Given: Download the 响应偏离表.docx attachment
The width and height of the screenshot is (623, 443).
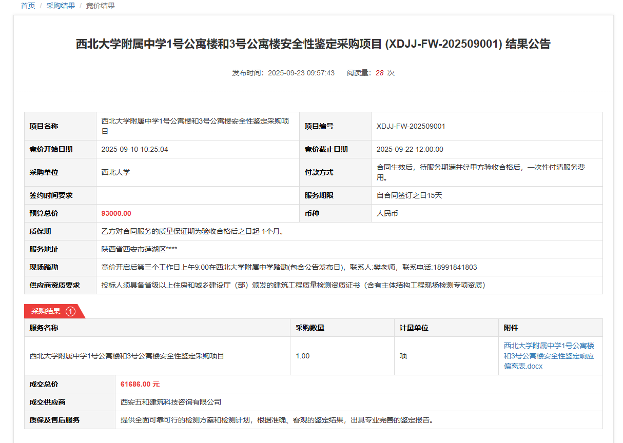Looking at the screenshot, I should pyautogui.click(x=549, y=356).
